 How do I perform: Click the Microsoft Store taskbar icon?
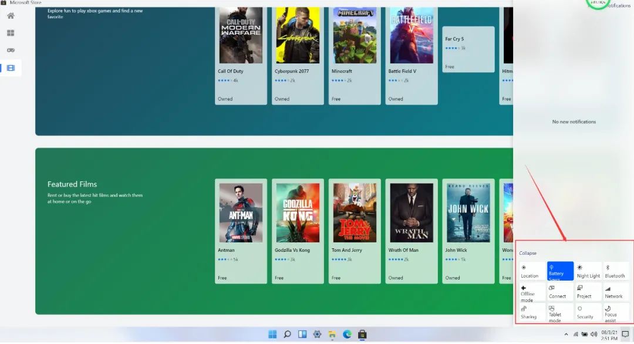[362, 334]
